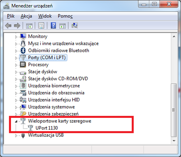181x157 pixels.
Task: Click the scrollbar down arrow
Action: click(174, 141)
